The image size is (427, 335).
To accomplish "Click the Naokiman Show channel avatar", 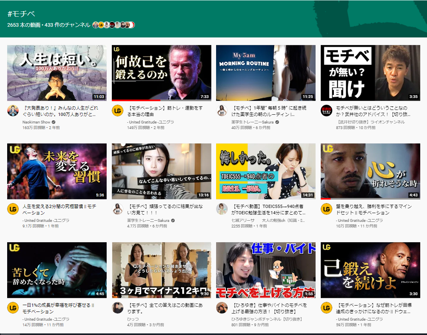I will (13, 110).
